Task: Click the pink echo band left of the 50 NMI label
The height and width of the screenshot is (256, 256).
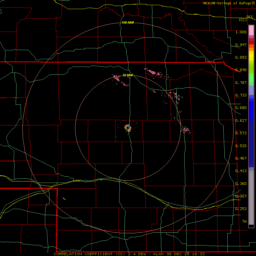Action: [121, 80]
